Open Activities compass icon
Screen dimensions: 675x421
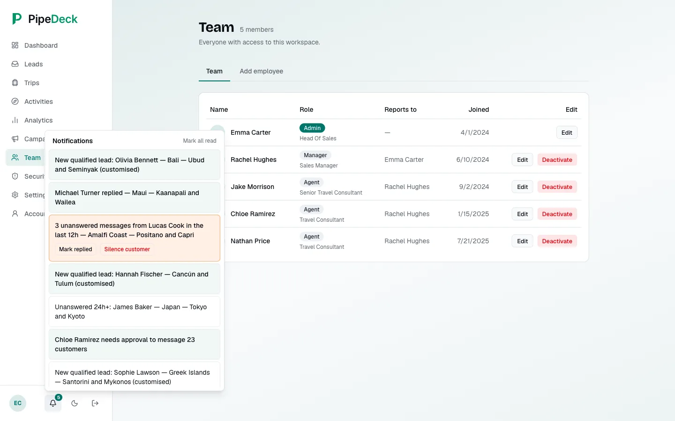click(x=15, y=102)
